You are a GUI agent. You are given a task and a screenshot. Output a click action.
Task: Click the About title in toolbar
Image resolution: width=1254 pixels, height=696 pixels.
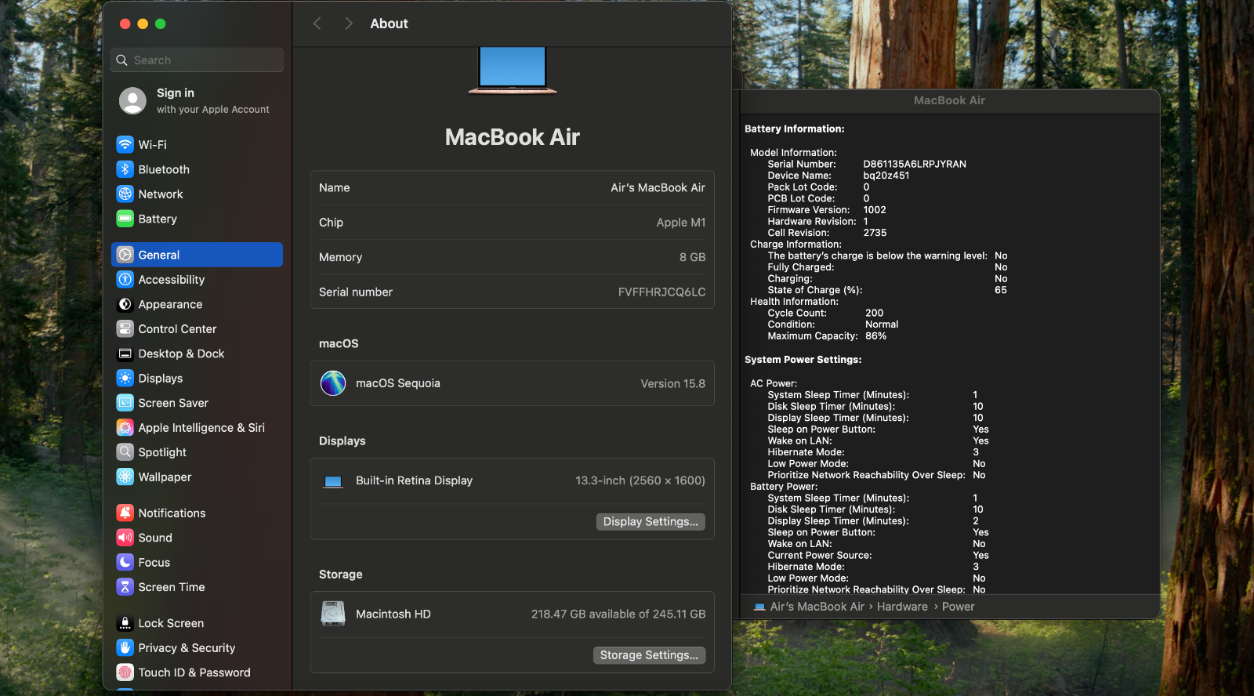[x=389, y=24]
